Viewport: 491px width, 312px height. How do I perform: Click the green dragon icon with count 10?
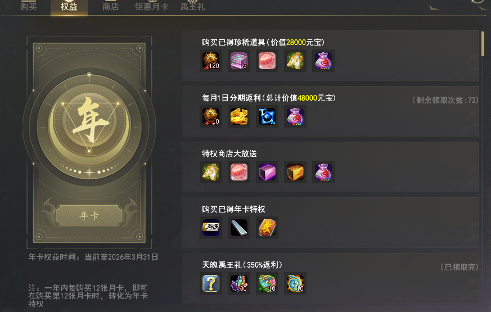[x=267, y=283]
